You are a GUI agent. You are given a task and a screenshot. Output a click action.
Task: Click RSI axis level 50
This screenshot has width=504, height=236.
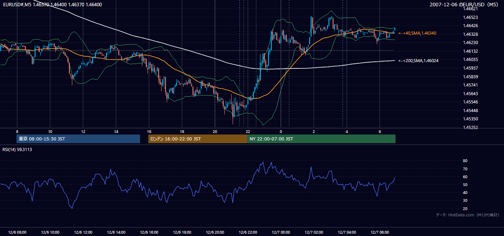(x=465, y=184)
